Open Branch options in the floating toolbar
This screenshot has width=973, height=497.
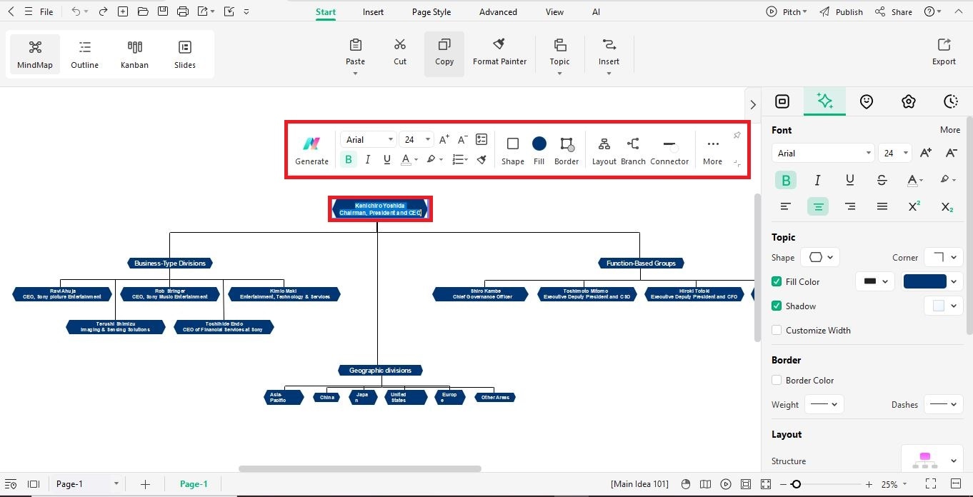tap(633, 151)
